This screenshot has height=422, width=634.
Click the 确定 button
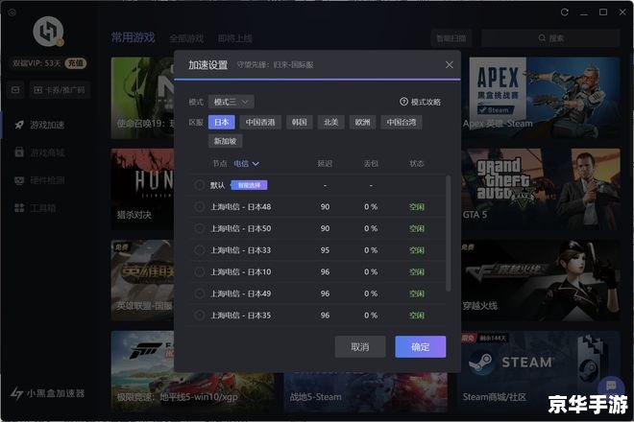pyautogui.click(x=421, y=346)
